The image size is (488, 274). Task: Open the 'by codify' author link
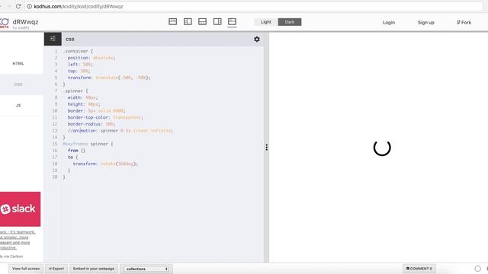click(x=21, y=27)
